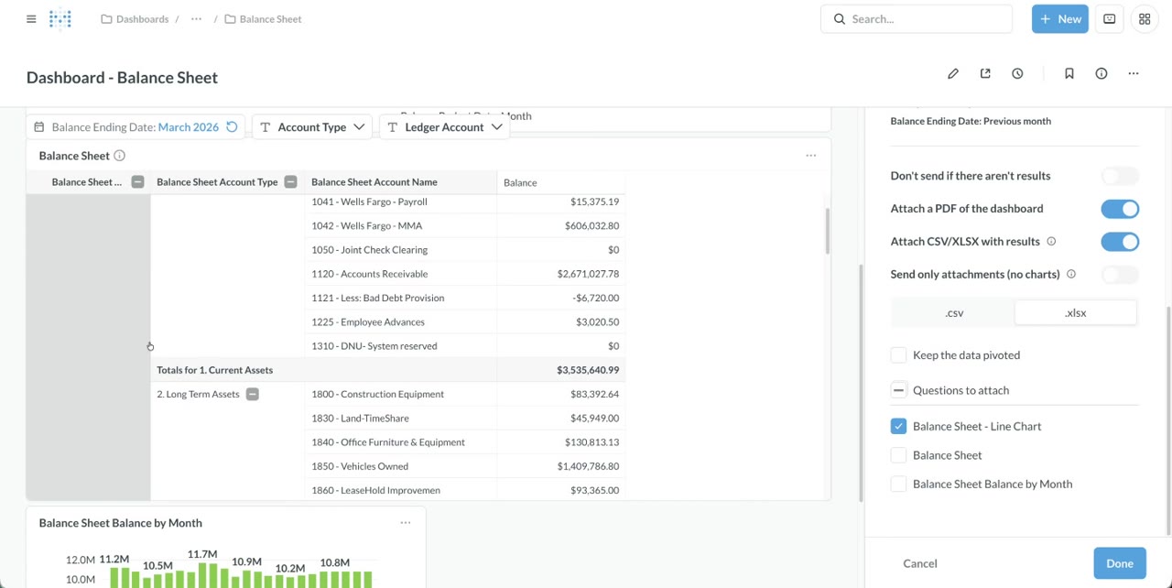Bookmark this dashboard

tap(1069, 73)
